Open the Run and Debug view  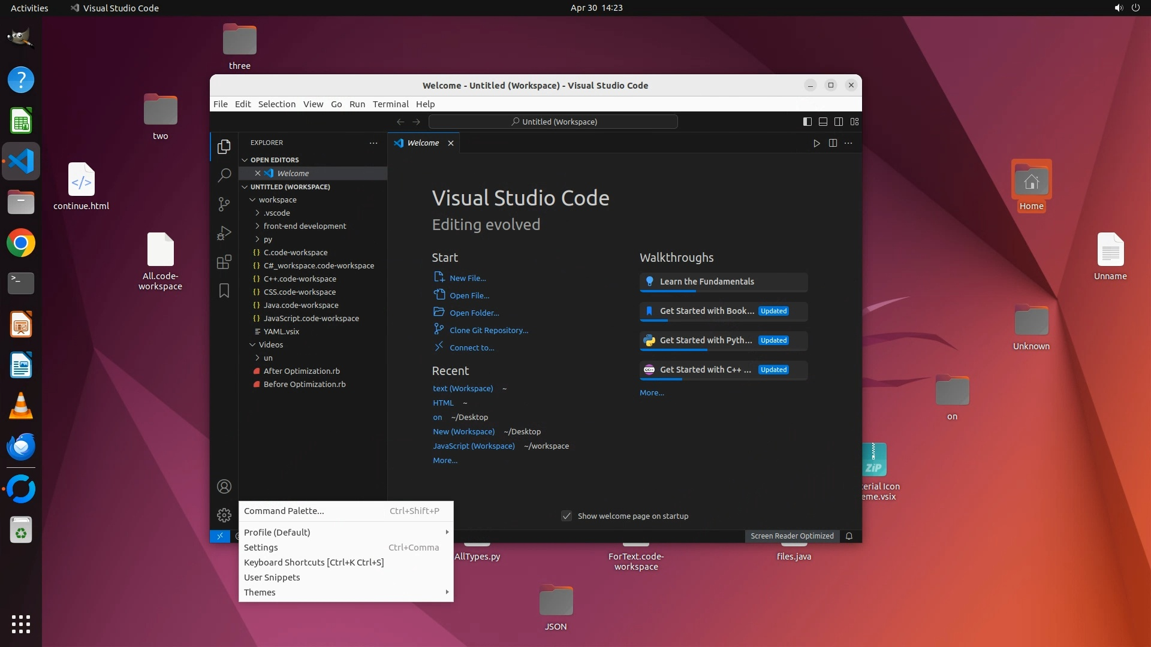224,233
